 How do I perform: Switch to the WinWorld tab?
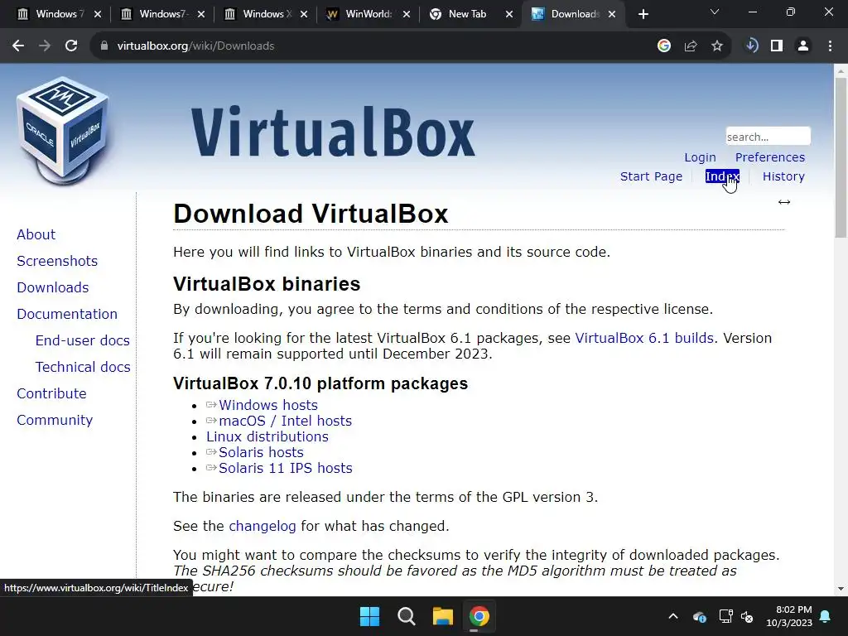pos(361,14)
